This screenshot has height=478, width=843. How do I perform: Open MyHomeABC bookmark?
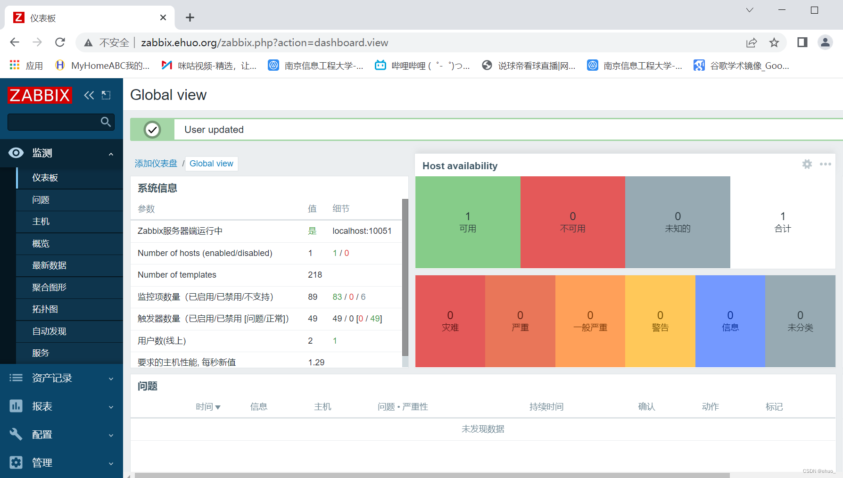pos(102,66)
